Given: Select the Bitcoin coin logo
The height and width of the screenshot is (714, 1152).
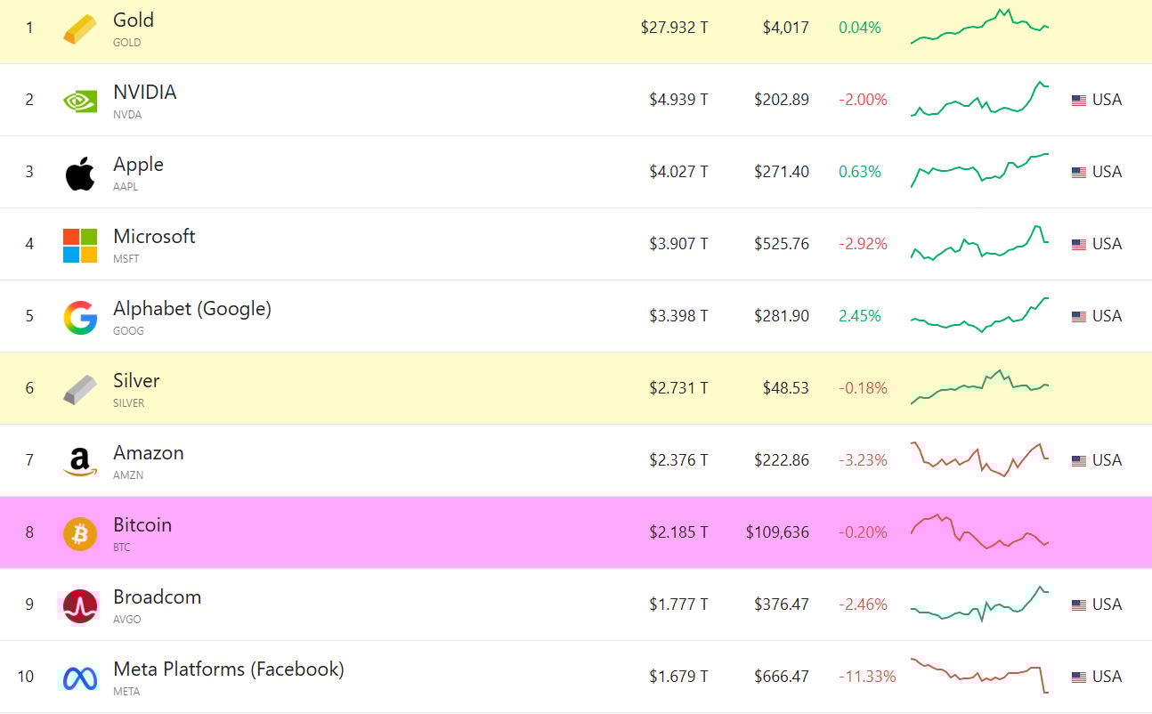Looking at the screenshot, I should pos(79,532).
